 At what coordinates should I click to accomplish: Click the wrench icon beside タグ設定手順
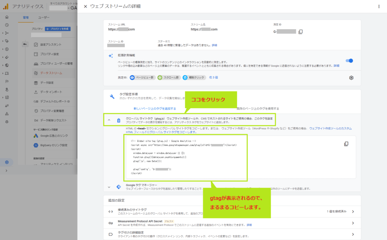click(x=112, y=96)
